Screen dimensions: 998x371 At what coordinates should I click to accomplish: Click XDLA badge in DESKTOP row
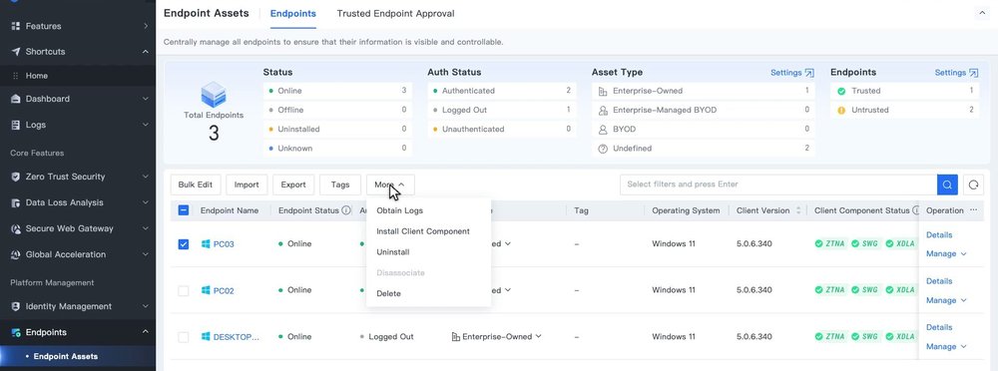tap(900, 337)
